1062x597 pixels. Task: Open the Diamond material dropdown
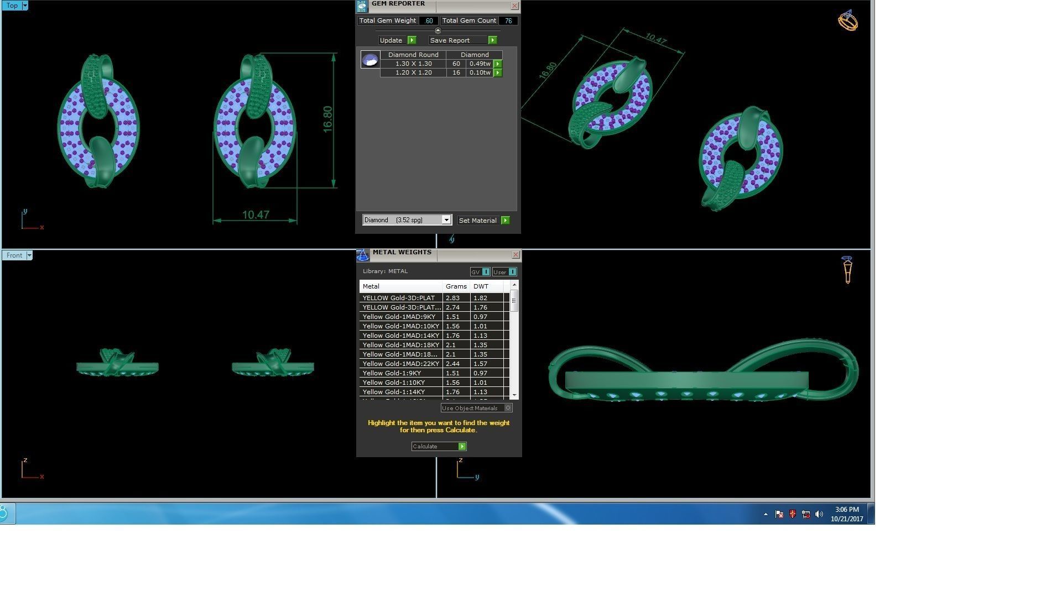point(446,220)
